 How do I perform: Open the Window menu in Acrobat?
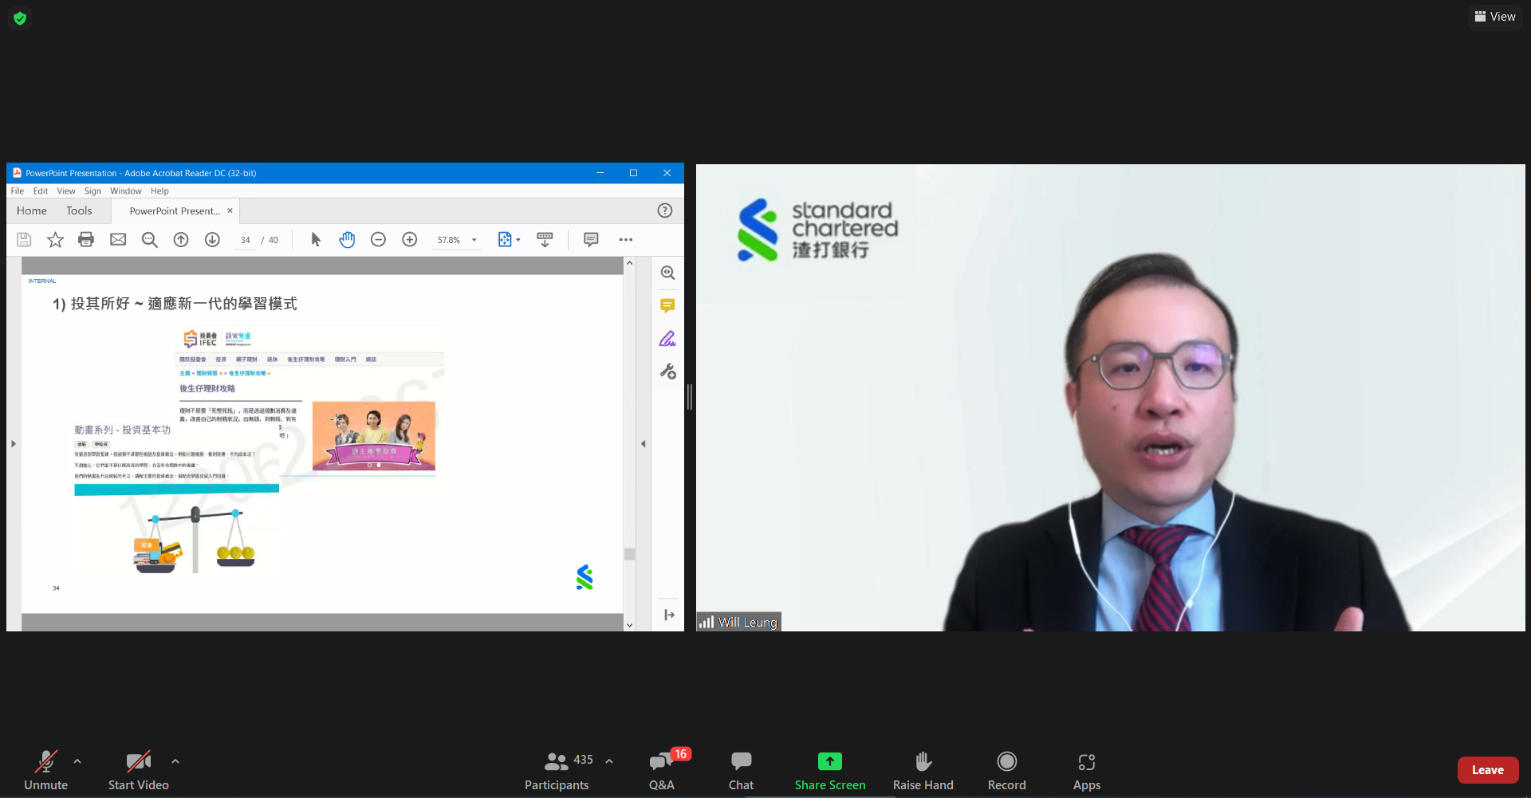pos(125,191)
